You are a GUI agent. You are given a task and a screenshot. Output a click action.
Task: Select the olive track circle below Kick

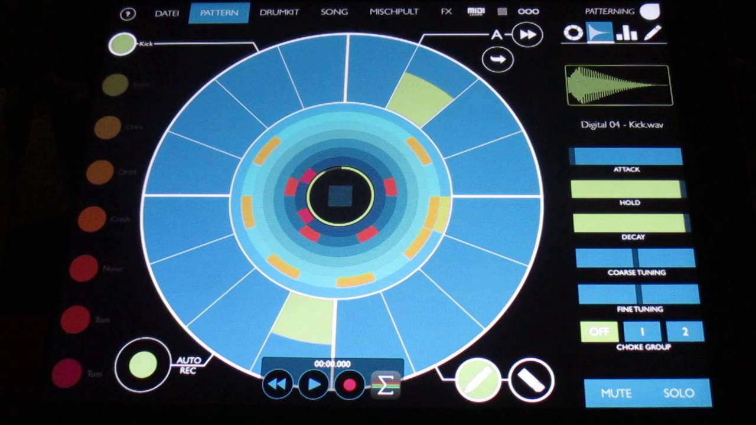[115, 85]
